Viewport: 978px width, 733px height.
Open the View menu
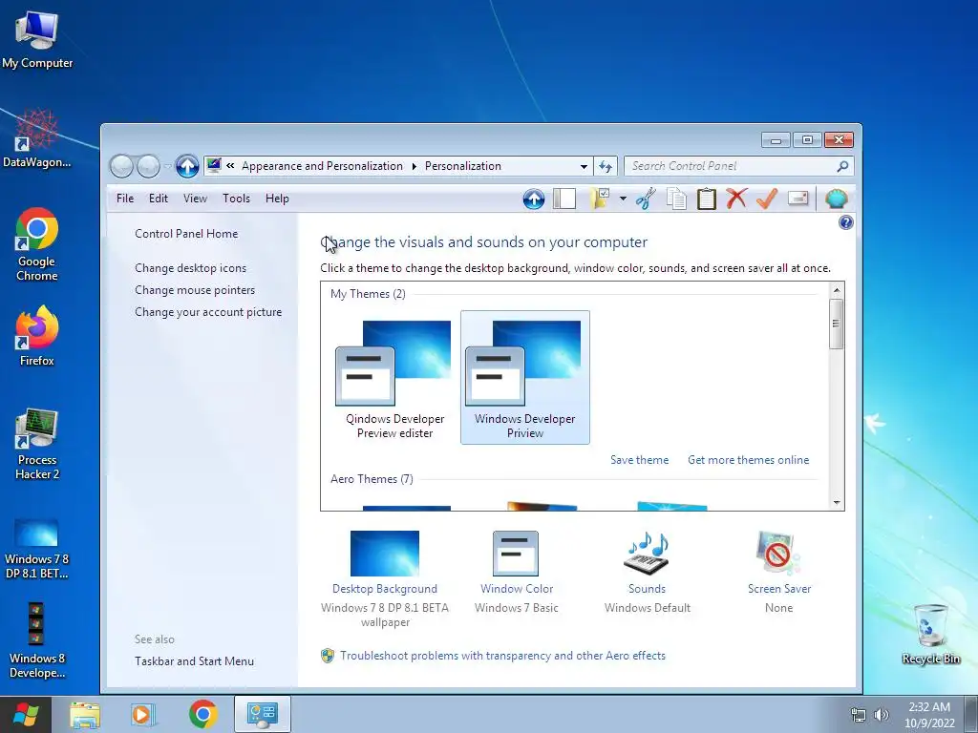click(195, 199)
